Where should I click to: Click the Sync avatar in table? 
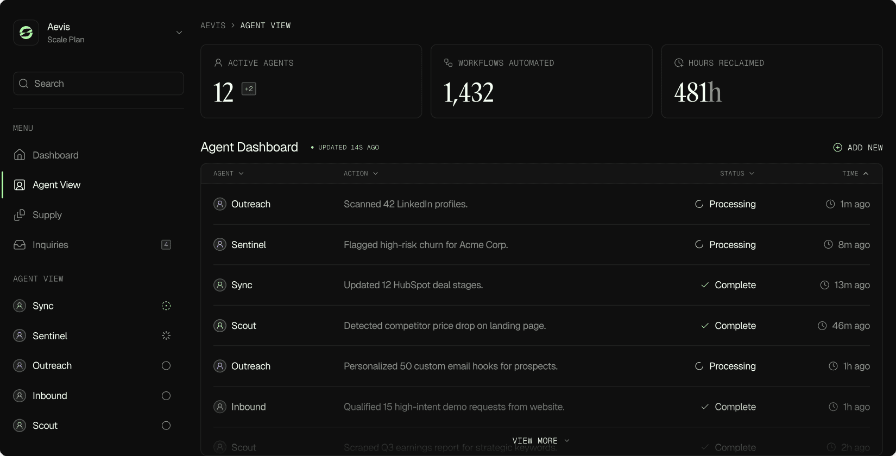point(220,285)
